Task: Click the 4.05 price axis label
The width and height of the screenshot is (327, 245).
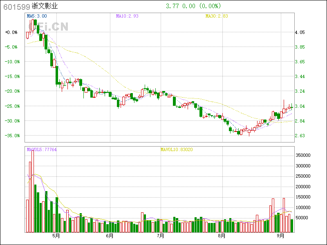Action: [300, 32]
